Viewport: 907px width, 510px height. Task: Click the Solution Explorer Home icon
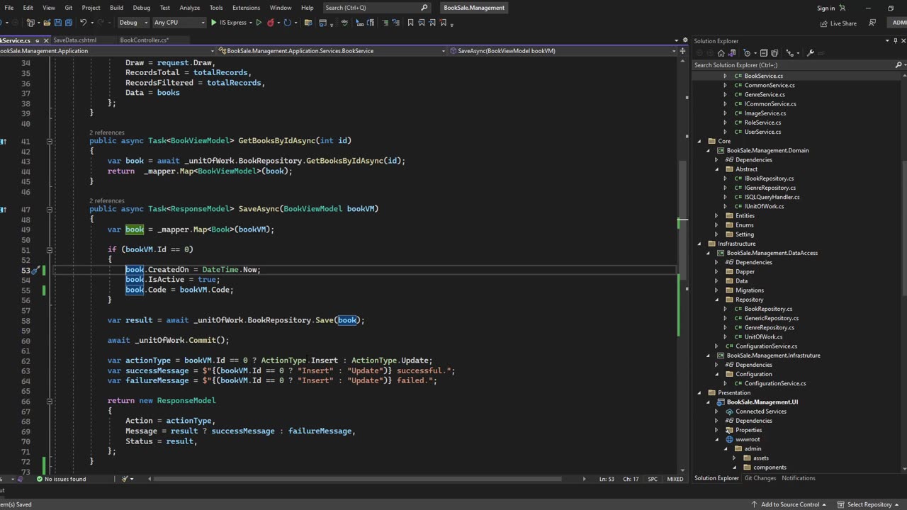click(x=721, y=53)
